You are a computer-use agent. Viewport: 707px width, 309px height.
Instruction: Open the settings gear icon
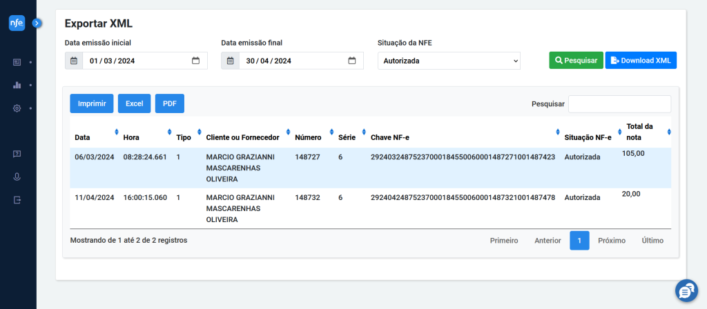point(17,108)
